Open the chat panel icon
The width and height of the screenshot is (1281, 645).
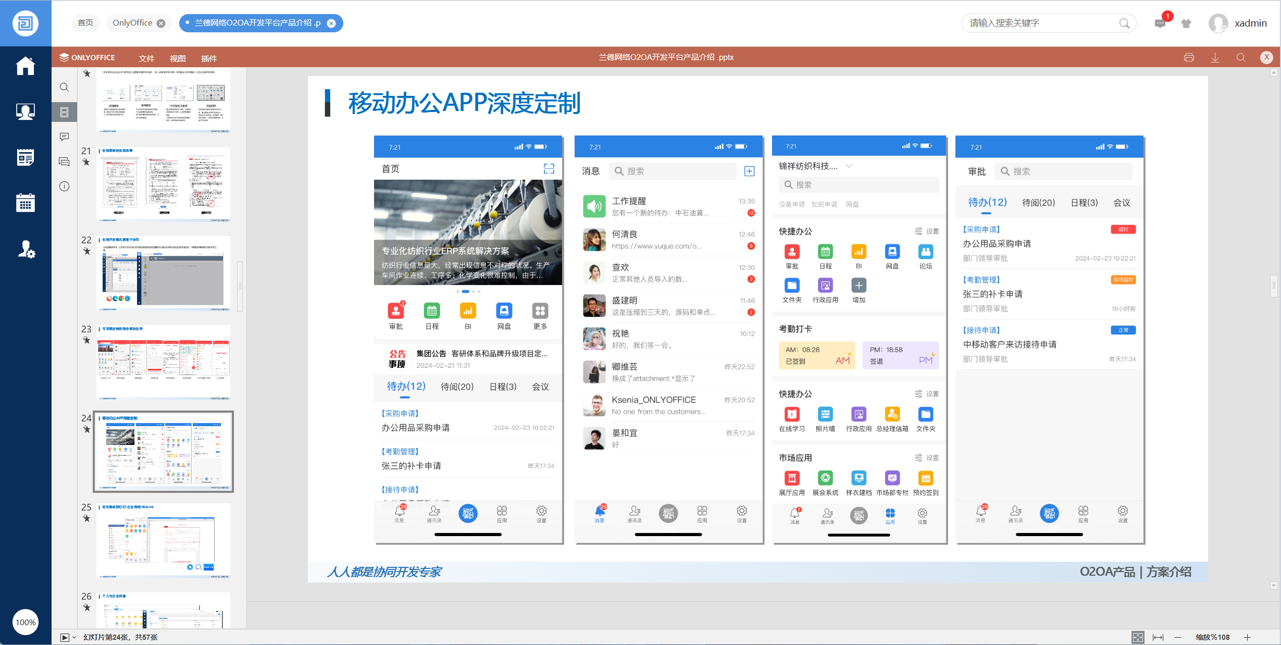coord(64,162)
